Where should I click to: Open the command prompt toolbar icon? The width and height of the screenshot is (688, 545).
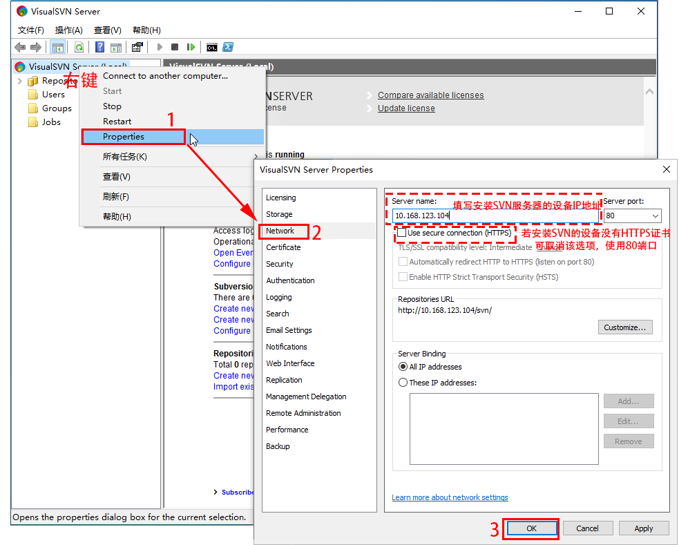pos(212,47)
